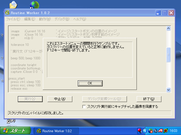Image resolution: width=181 pixels, height=135 pixels.
Task: Click the taskbar clock showing 16:03
Action: click(173, 131)
